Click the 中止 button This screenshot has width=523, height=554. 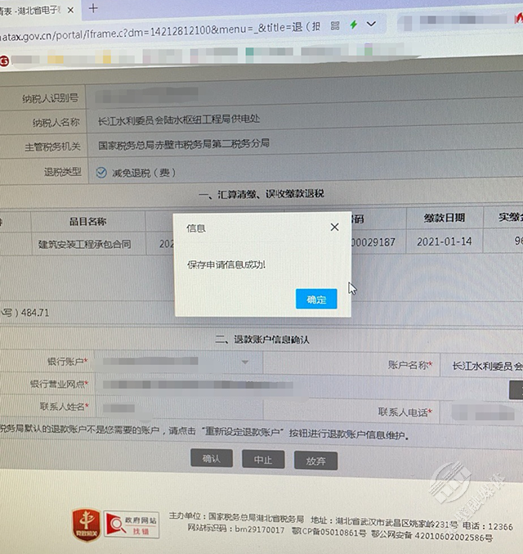pyautogui.click(x=263, y=459)
